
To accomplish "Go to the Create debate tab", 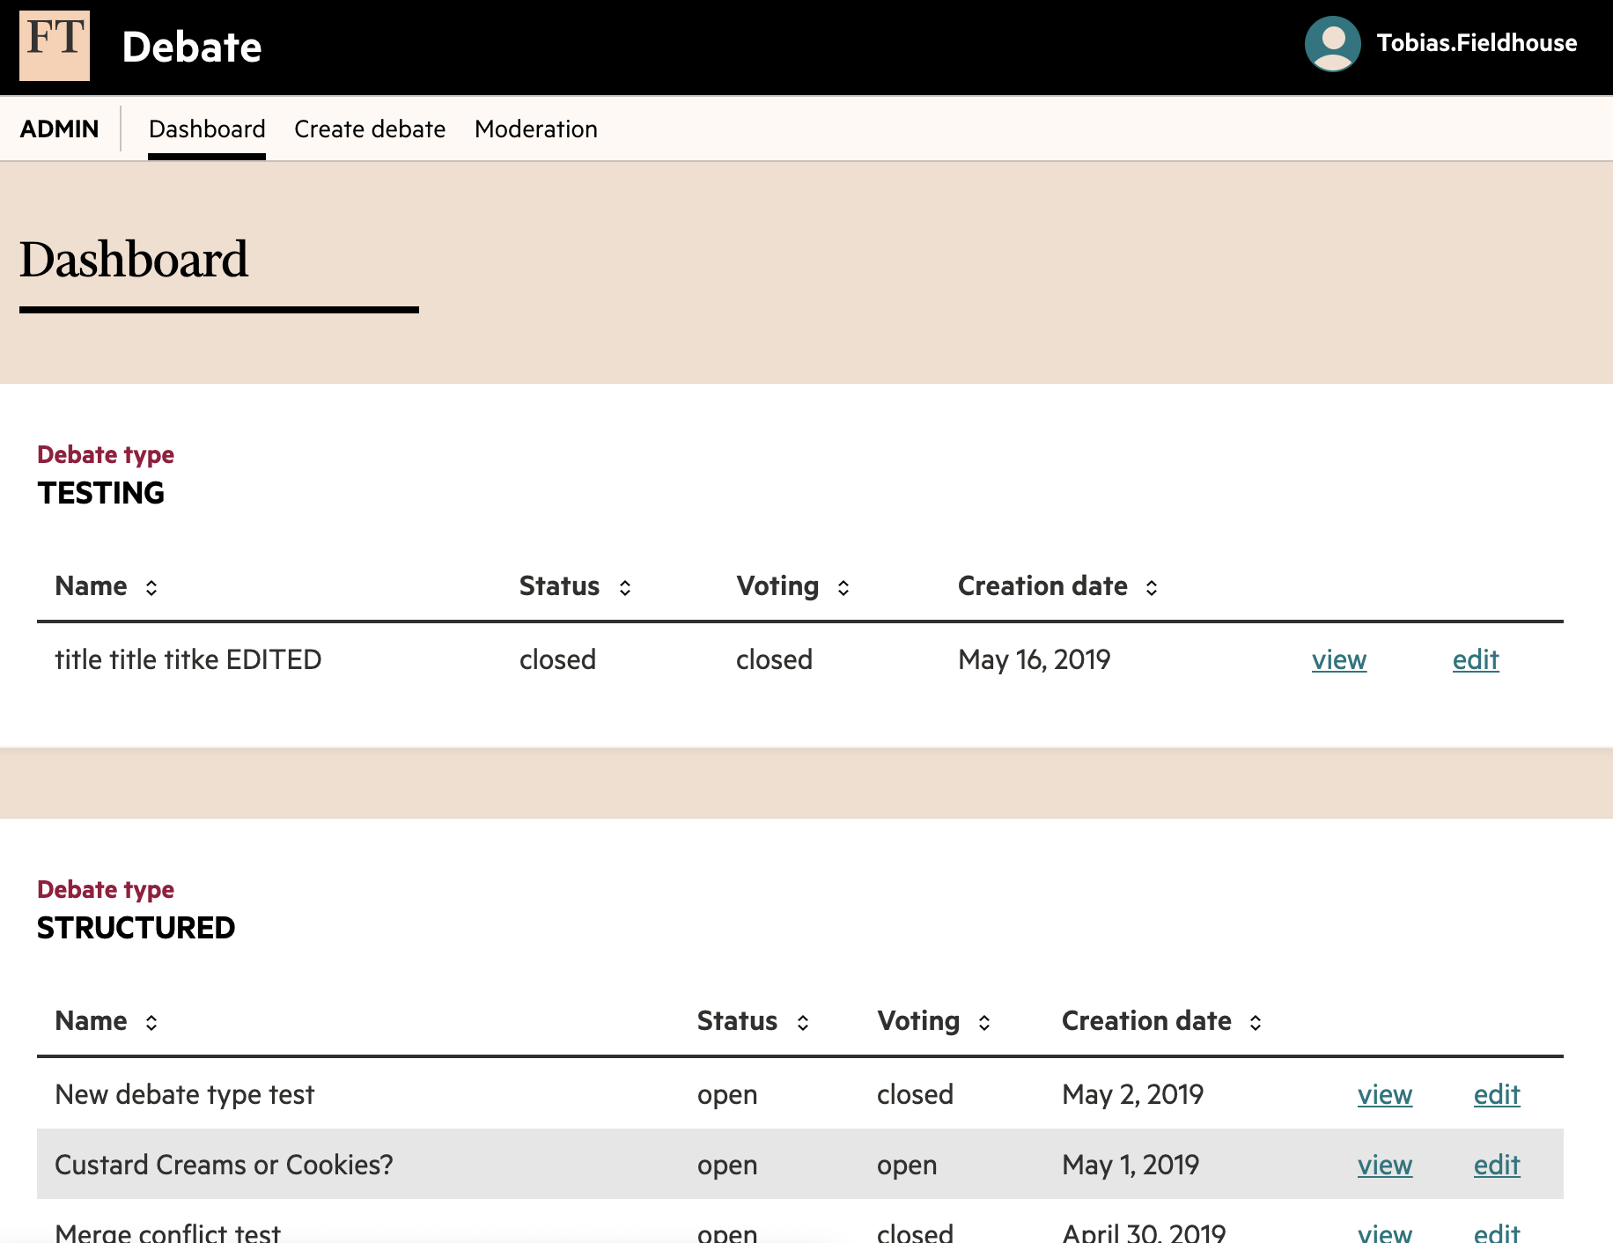I will pos(370,129).
